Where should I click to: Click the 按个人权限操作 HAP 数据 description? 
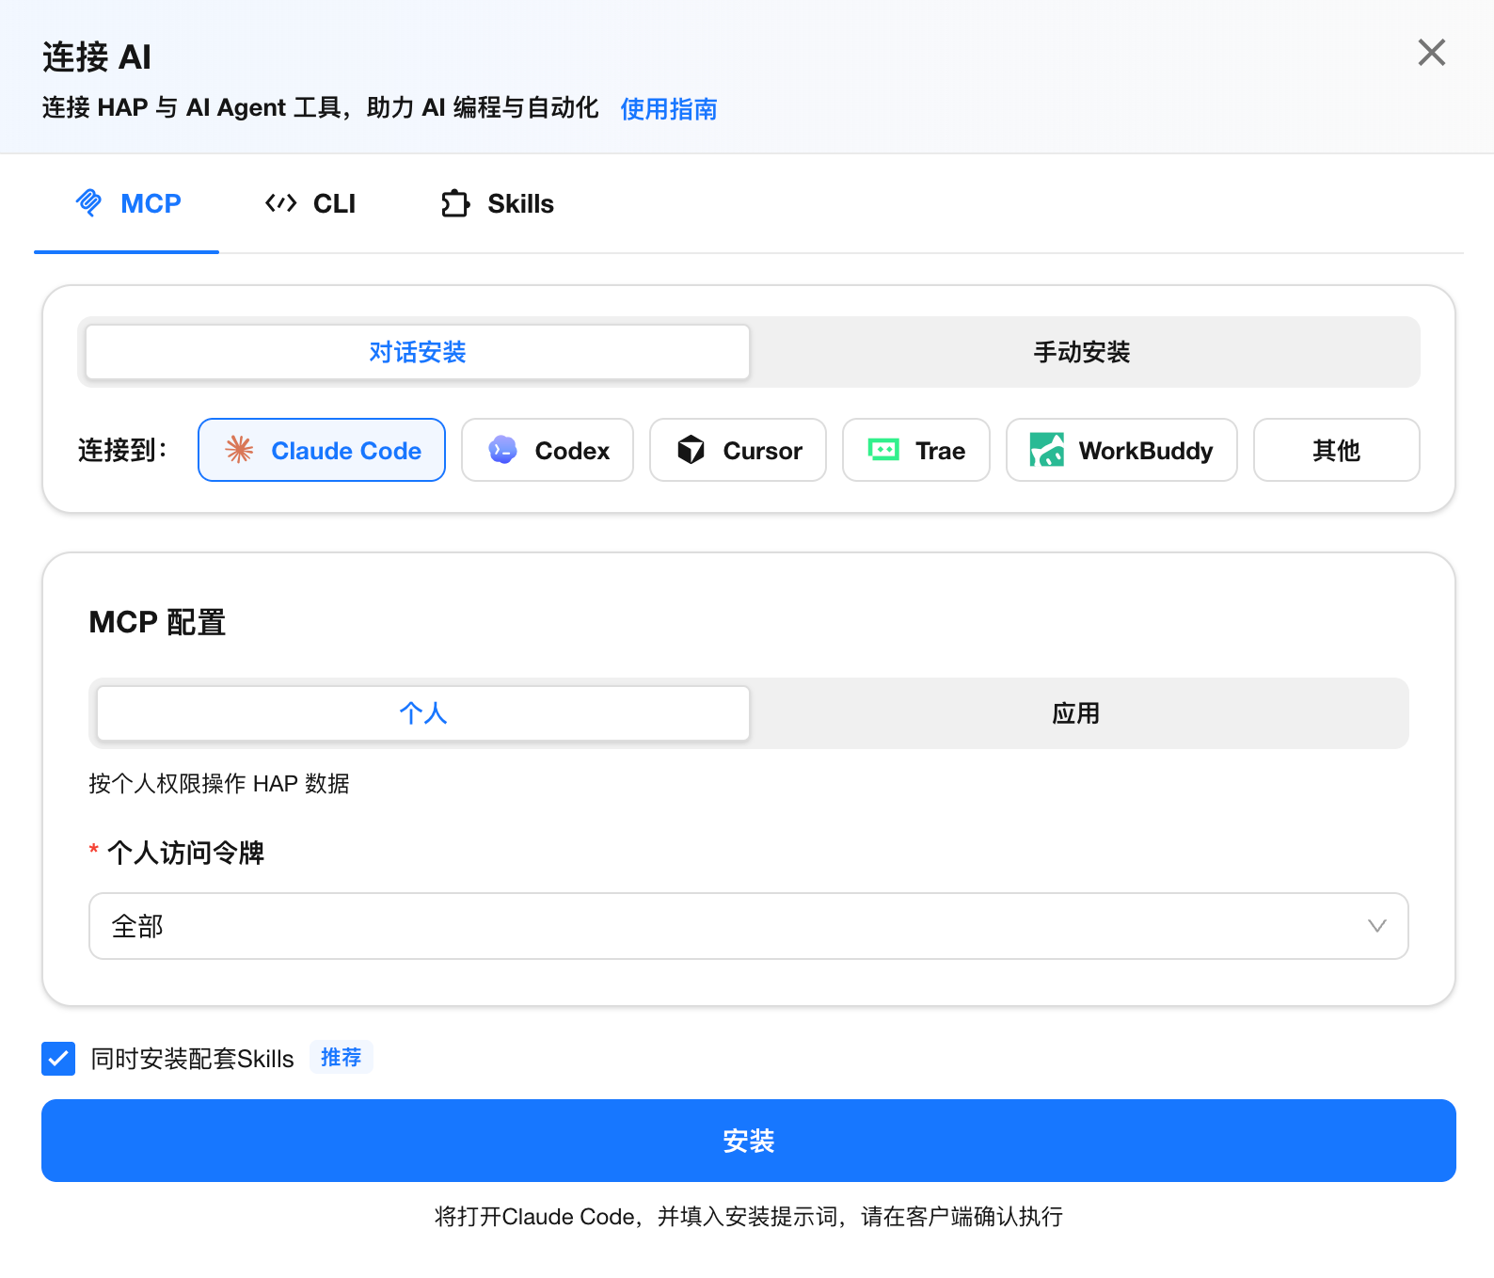pyautogui.click(x=219, y=783)
